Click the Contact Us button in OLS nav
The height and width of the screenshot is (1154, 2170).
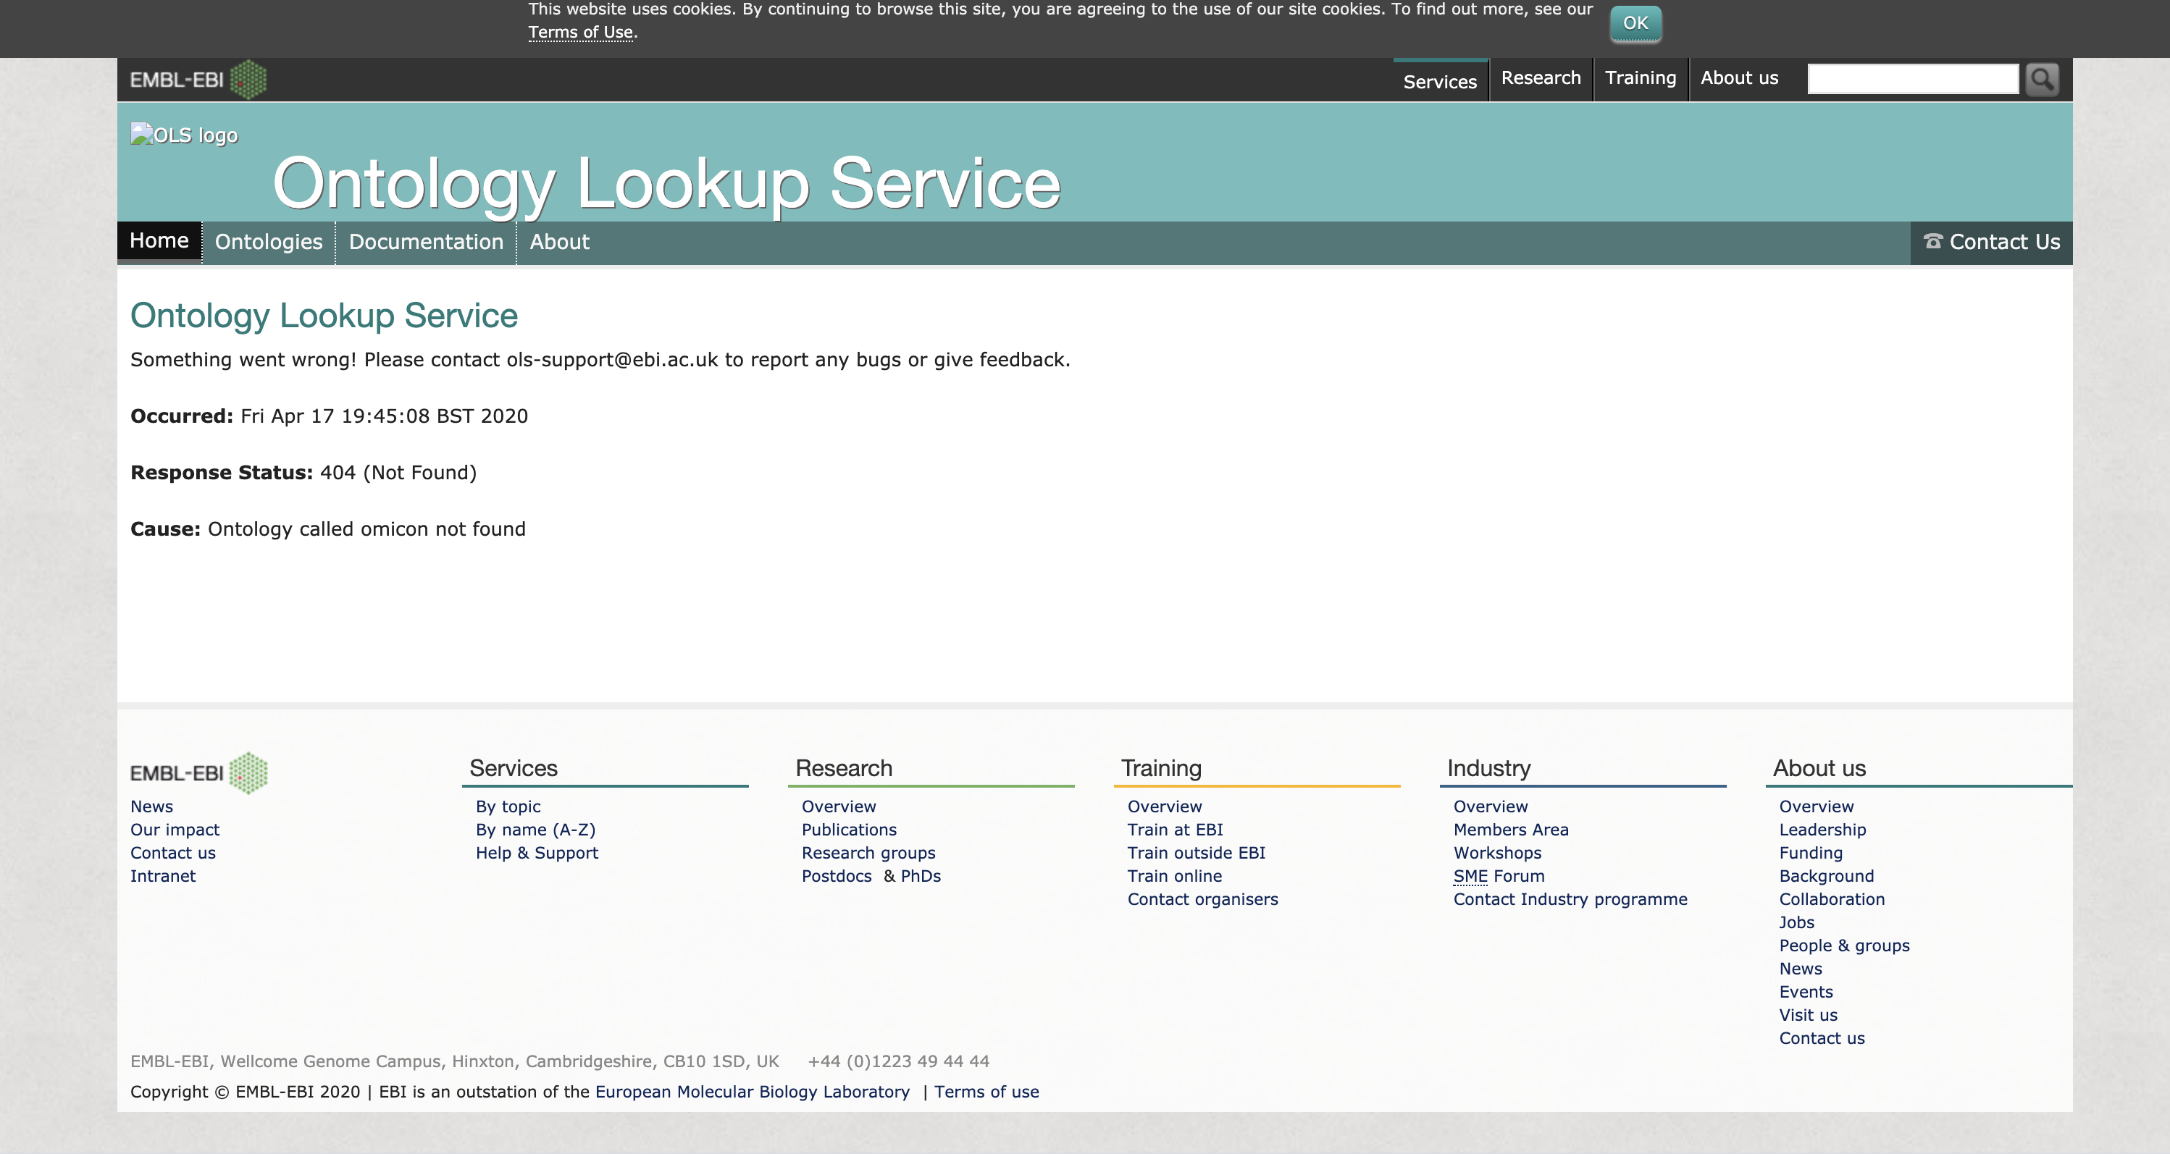click(x=1991, y=243)
